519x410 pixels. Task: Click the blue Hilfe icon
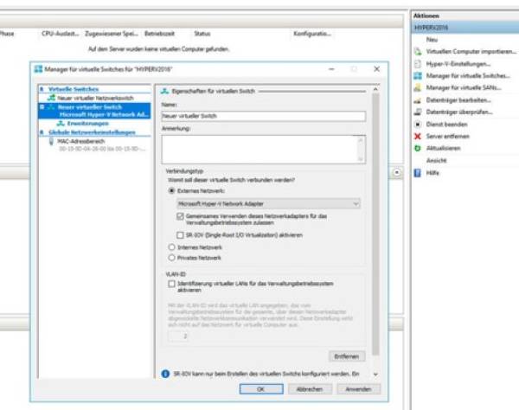point(418,172)
